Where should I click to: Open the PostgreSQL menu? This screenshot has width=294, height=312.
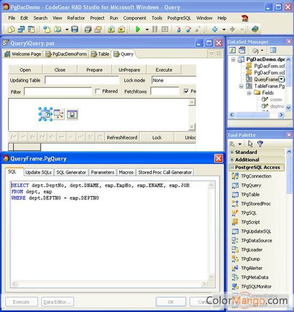[x=179, y=18]
